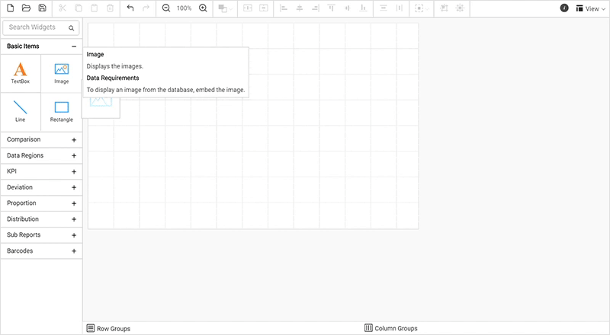Click the Cut scissors icon
Screen dimensions: 610x335
click(x=63, y=8)
